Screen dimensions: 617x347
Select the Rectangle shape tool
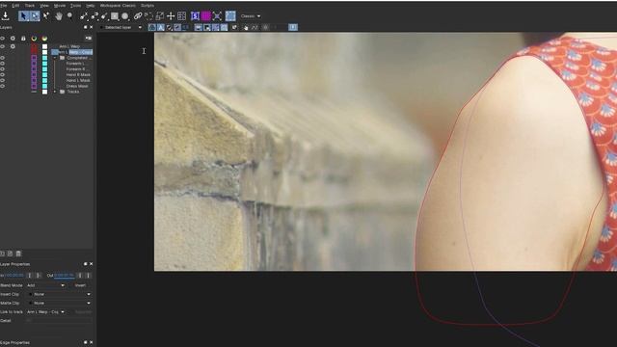115,16
